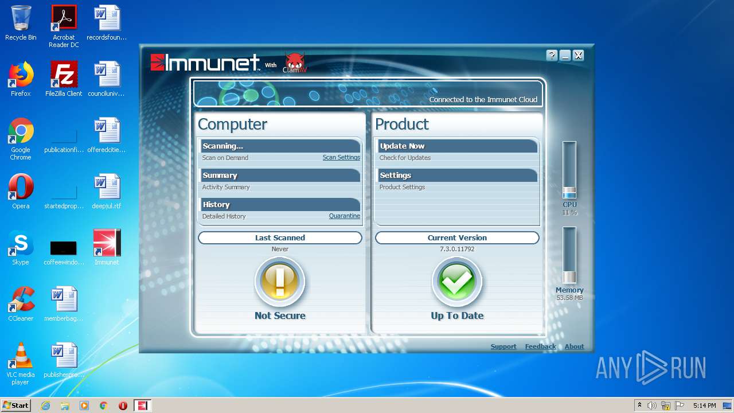Viewport: 734px width, 413px height.
Task: Open the Recycle Bin desktop icon
Action: coord(21,23)
